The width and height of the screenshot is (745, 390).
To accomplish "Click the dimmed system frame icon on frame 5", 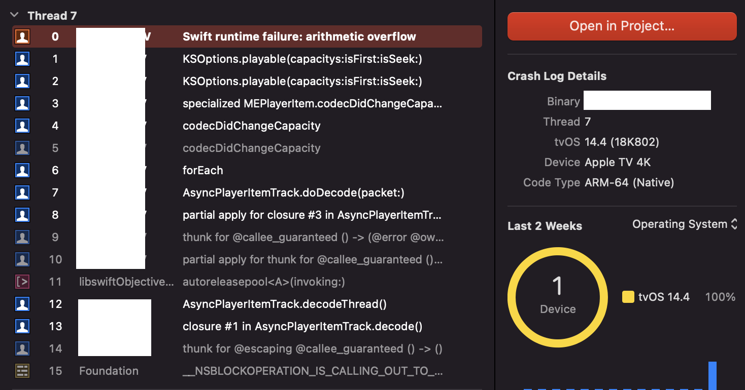I will pyautogui.click(x=22, y=148).
